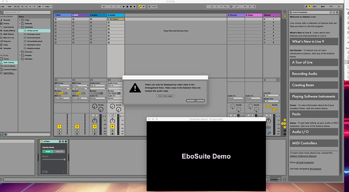Select the Plug-ins category icon
The width and height of the screenshot is (349, 192).
point(2,41)
